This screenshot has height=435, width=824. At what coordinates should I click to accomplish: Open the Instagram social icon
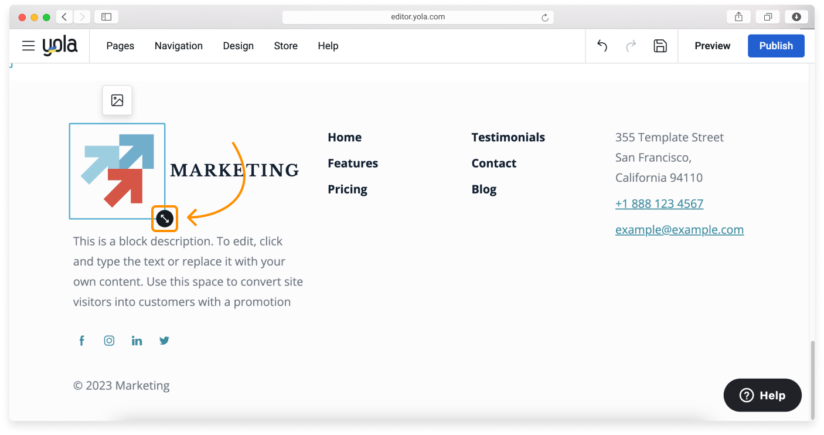pyautogui.click(x=109, y=340)
